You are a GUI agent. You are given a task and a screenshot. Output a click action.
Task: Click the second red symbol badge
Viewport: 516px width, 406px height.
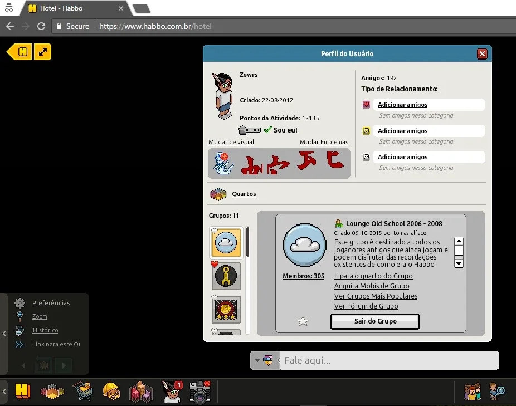(x=279, y=164)
